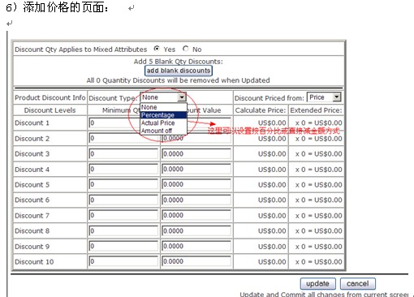Click the Discount 10 row label
The width and height of the screenshot is (414, 297).
pos(34,261)
